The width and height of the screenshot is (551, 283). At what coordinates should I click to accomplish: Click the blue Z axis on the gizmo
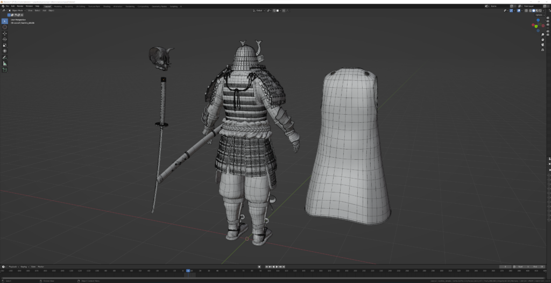(538, 20)
